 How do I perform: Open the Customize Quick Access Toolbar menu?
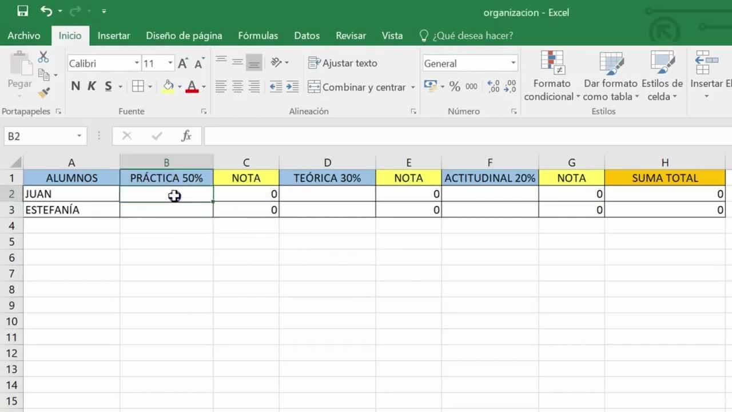(104, 11)
